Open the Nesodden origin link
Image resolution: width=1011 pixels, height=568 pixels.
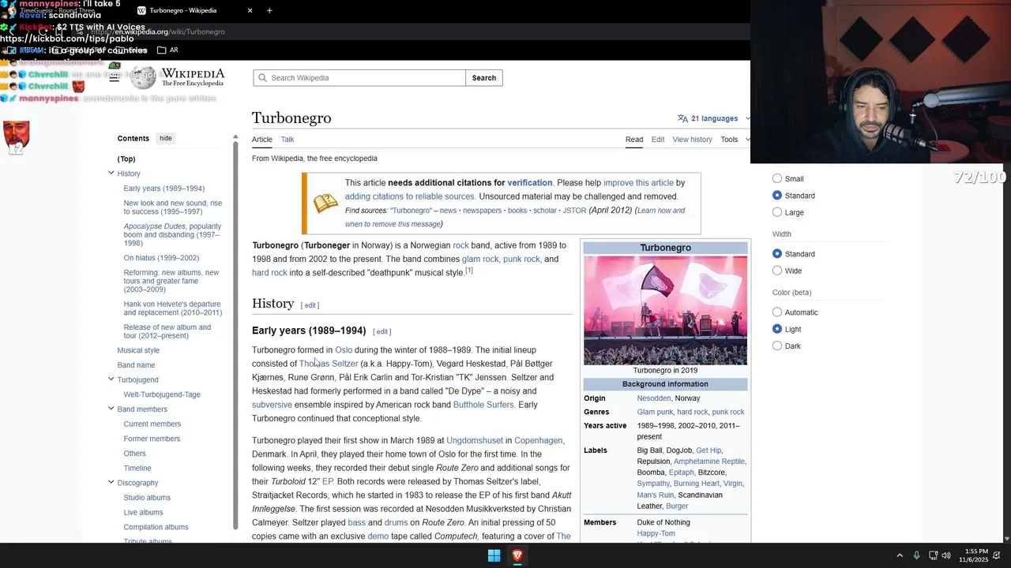tap(654, 398)
